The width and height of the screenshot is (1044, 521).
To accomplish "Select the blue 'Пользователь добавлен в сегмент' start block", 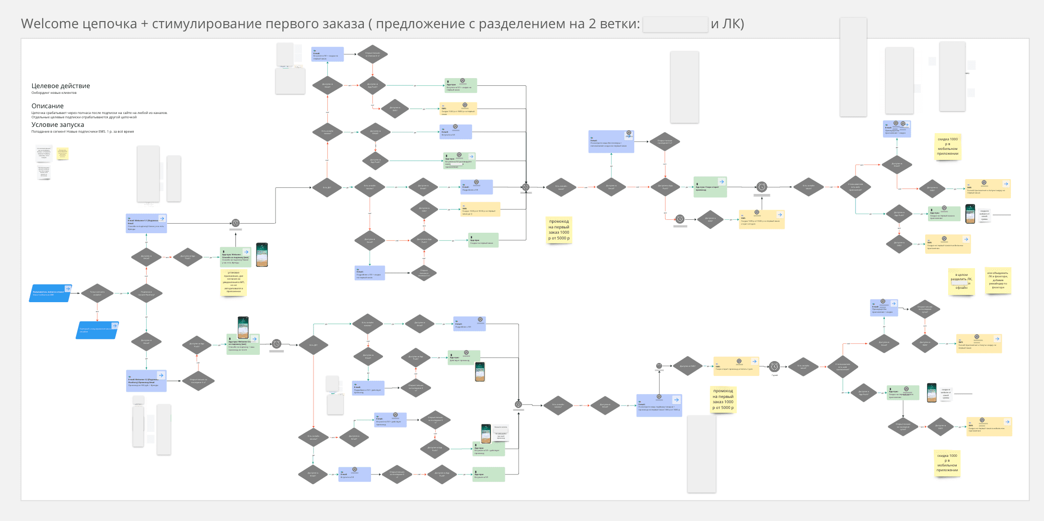I will [50, 293].
